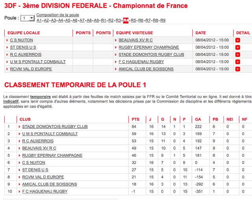
Task: Switch to round R9
Action: point(163,20)
